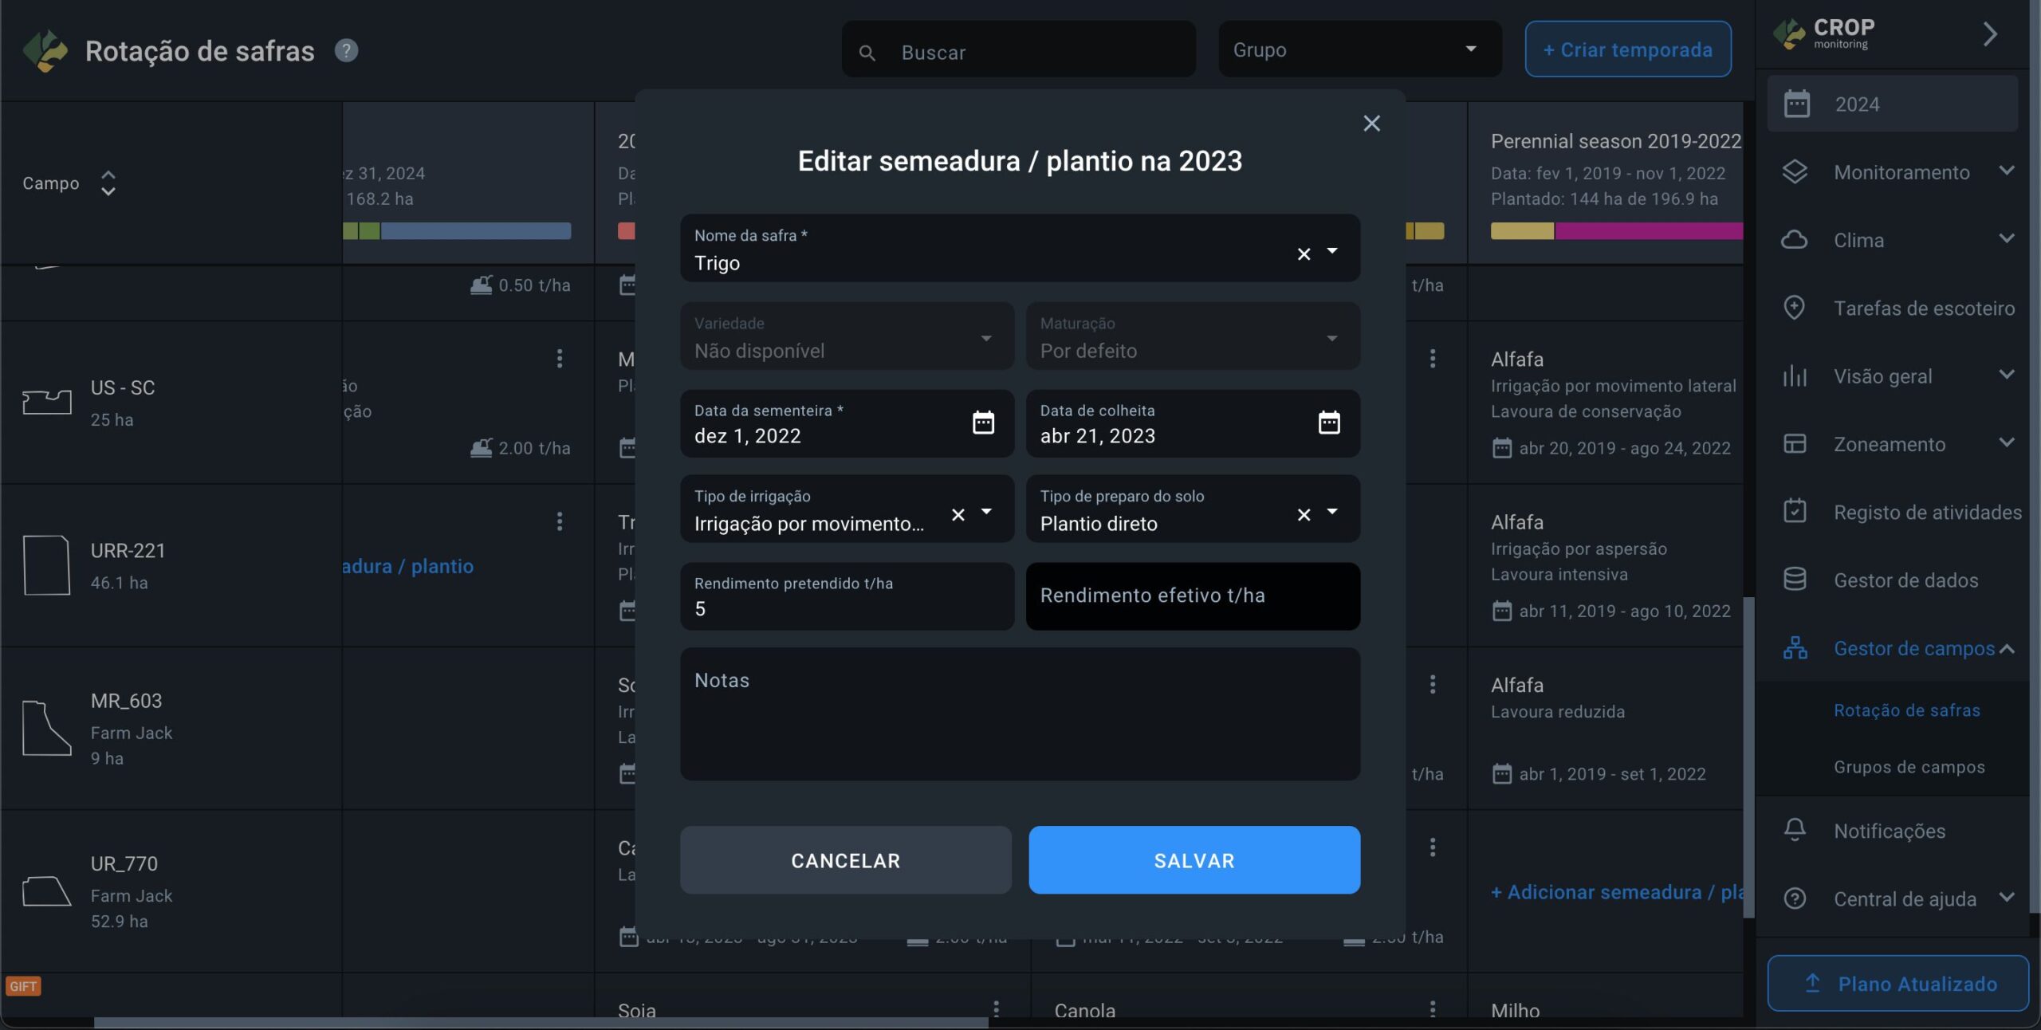Open Registo de atividades menu item
2041x1030 pixels.
pos(1927,512)
